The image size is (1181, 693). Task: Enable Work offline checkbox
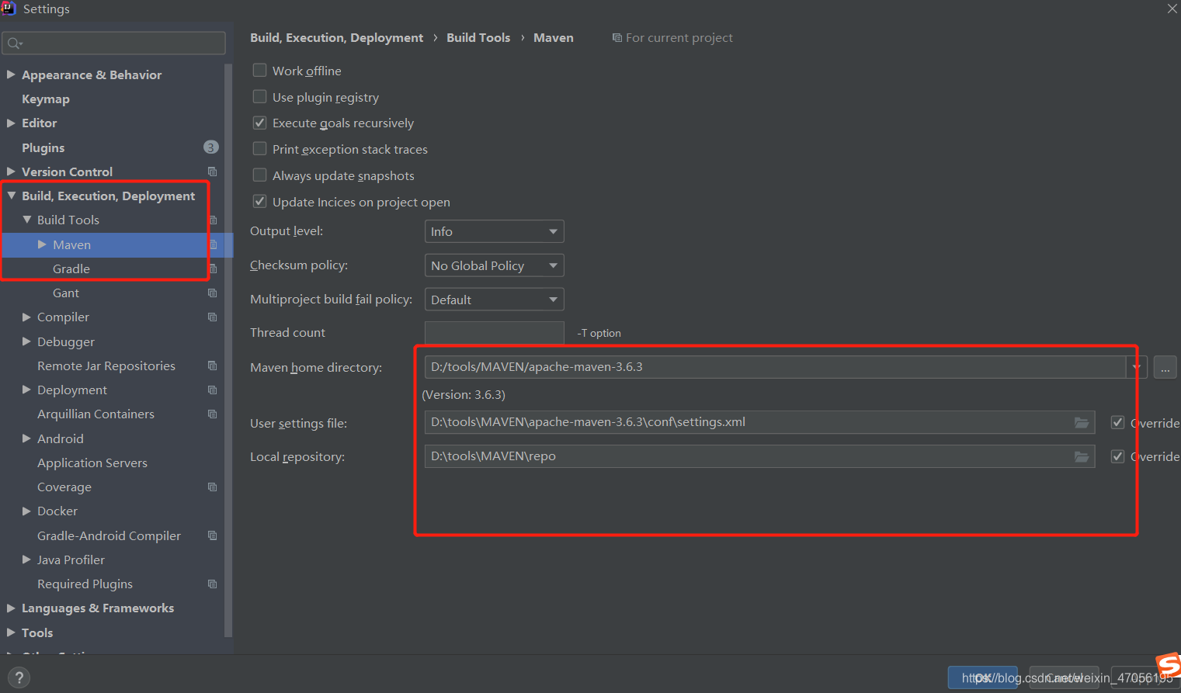point(260,71)
